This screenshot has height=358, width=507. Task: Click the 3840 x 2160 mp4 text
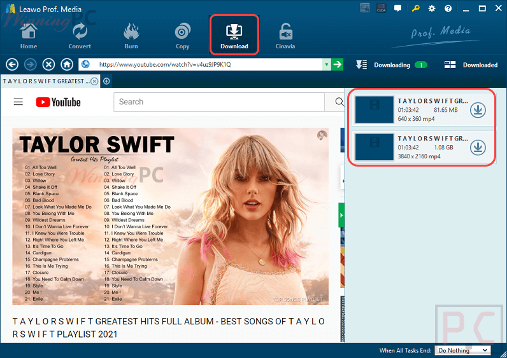click(x=419, y=156)
